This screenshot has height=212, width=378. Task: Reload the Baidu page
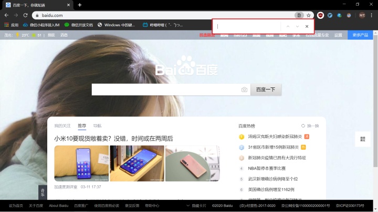click(25, 15)
